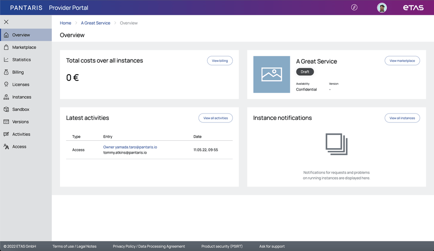This screenshot has width=434, height=251.
Task: Click the Marketplace bag icon in sidebar
Action: coord(6,47)
